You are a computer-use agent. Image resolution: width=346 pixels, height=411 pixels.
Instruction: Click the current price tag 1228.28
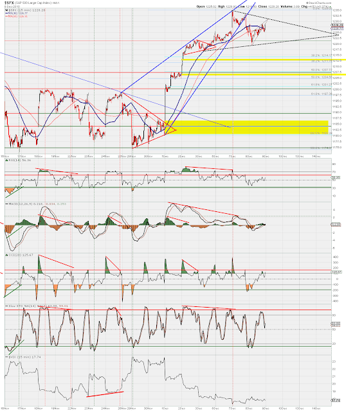click(338, 25)
